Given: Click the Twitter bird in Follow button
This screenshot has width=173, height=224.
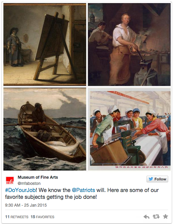Looking at the screenshot, I should point(151,179).
